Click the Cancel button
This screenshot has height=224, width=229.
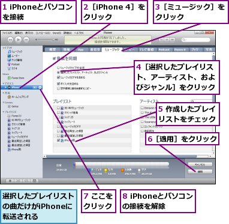click(200, 165)
